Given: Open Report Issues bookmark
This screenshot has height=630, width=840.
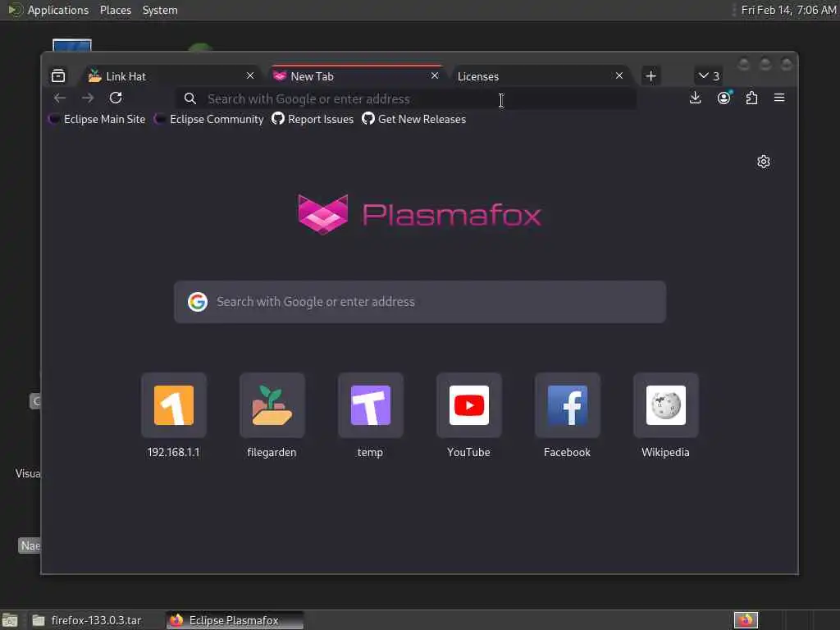Looking at the screenshot, I should tap(313, 119).
